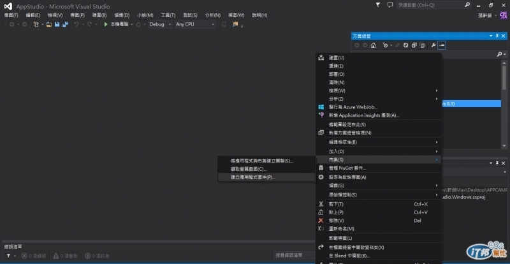Viewport: 510px width, 264px height.
Task: Click the Open File folder toolbar icon
Action: pos(49,24)
